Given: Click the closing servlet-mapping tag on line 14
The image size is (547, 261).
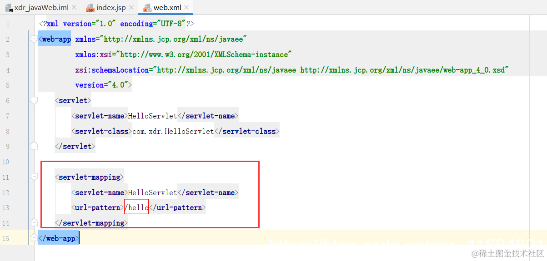Looking at the screenshot, I should [x=91, y=222].
